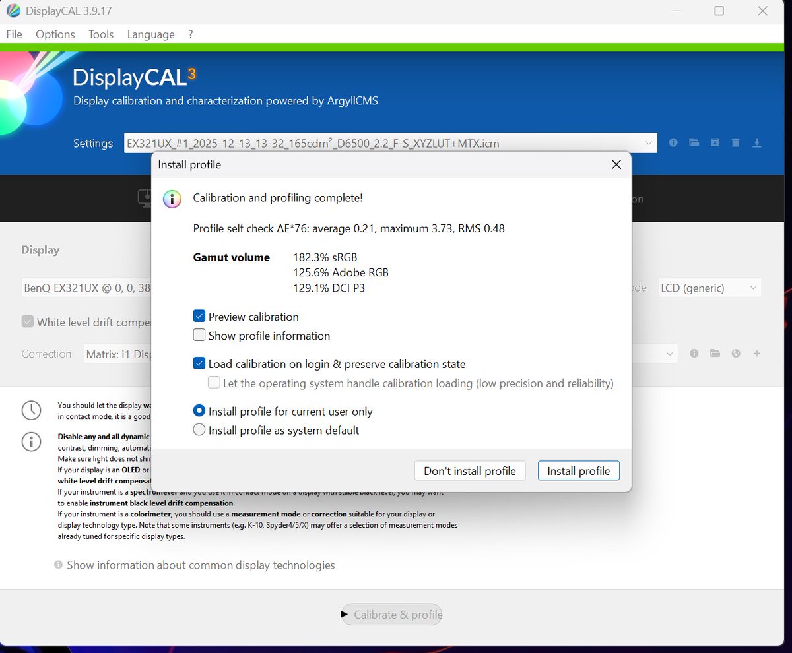Click the download arrow icon beside Settings
The image size is (792, 653).
tap(757, 142)
